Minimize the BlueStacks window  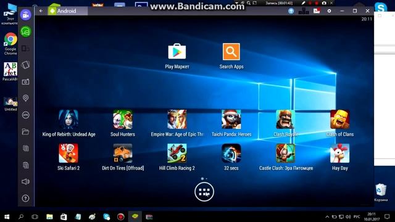pyautogui.click(x=342, y=11)
